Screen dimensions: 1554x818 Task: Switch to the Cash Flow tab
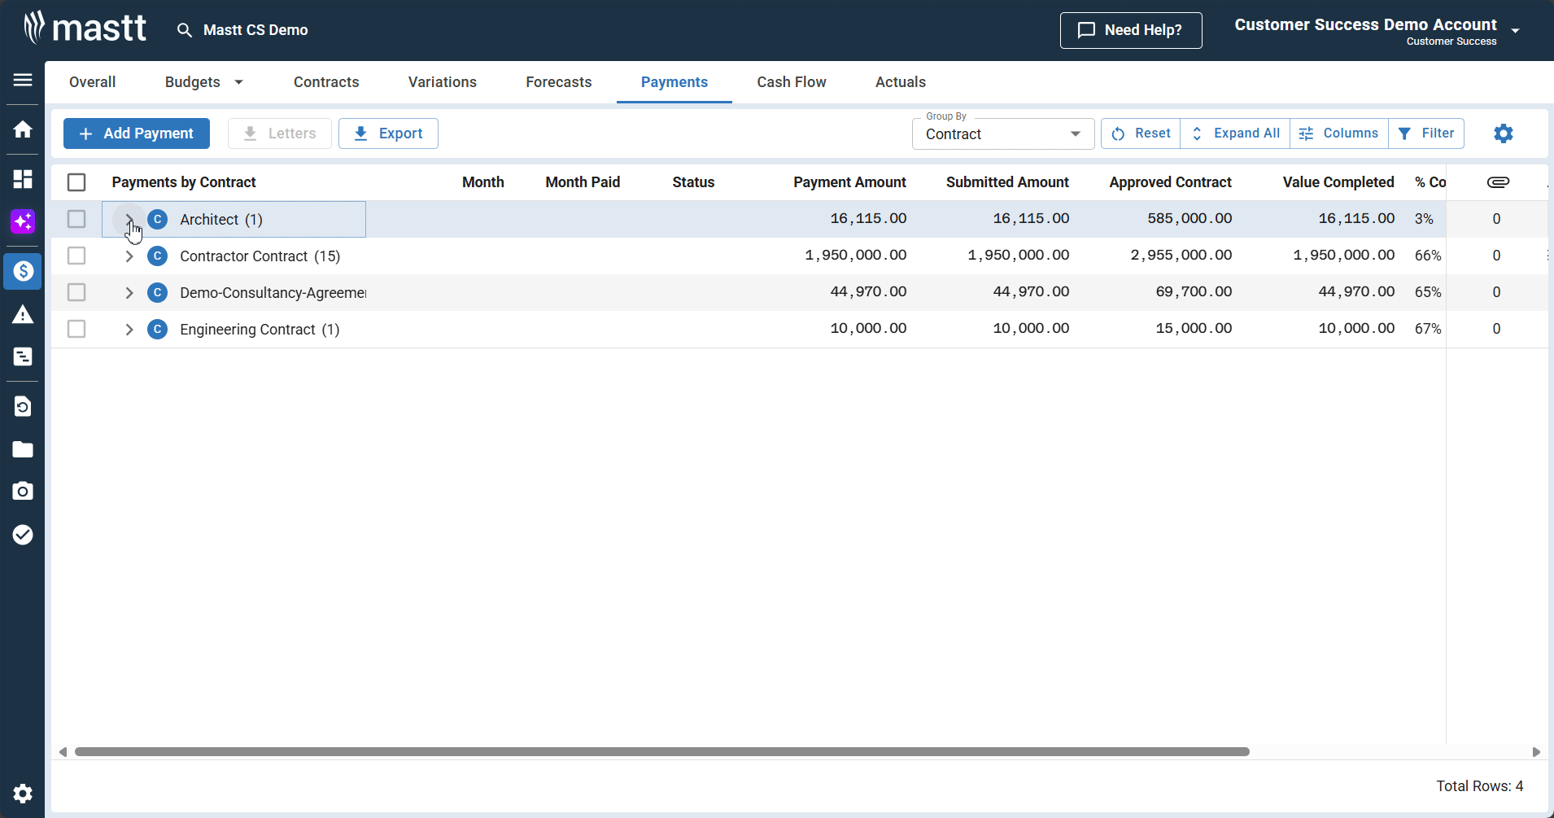pos(791,82)
